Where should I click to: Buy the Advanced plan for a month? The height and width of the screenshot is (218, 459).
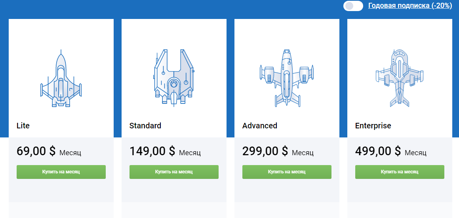click(x=287, y=172)
